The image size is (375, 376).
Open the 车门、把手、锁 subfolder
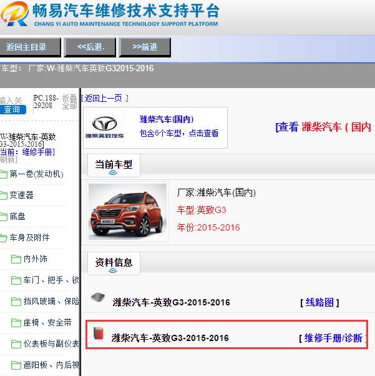click(x=51, y=280)
